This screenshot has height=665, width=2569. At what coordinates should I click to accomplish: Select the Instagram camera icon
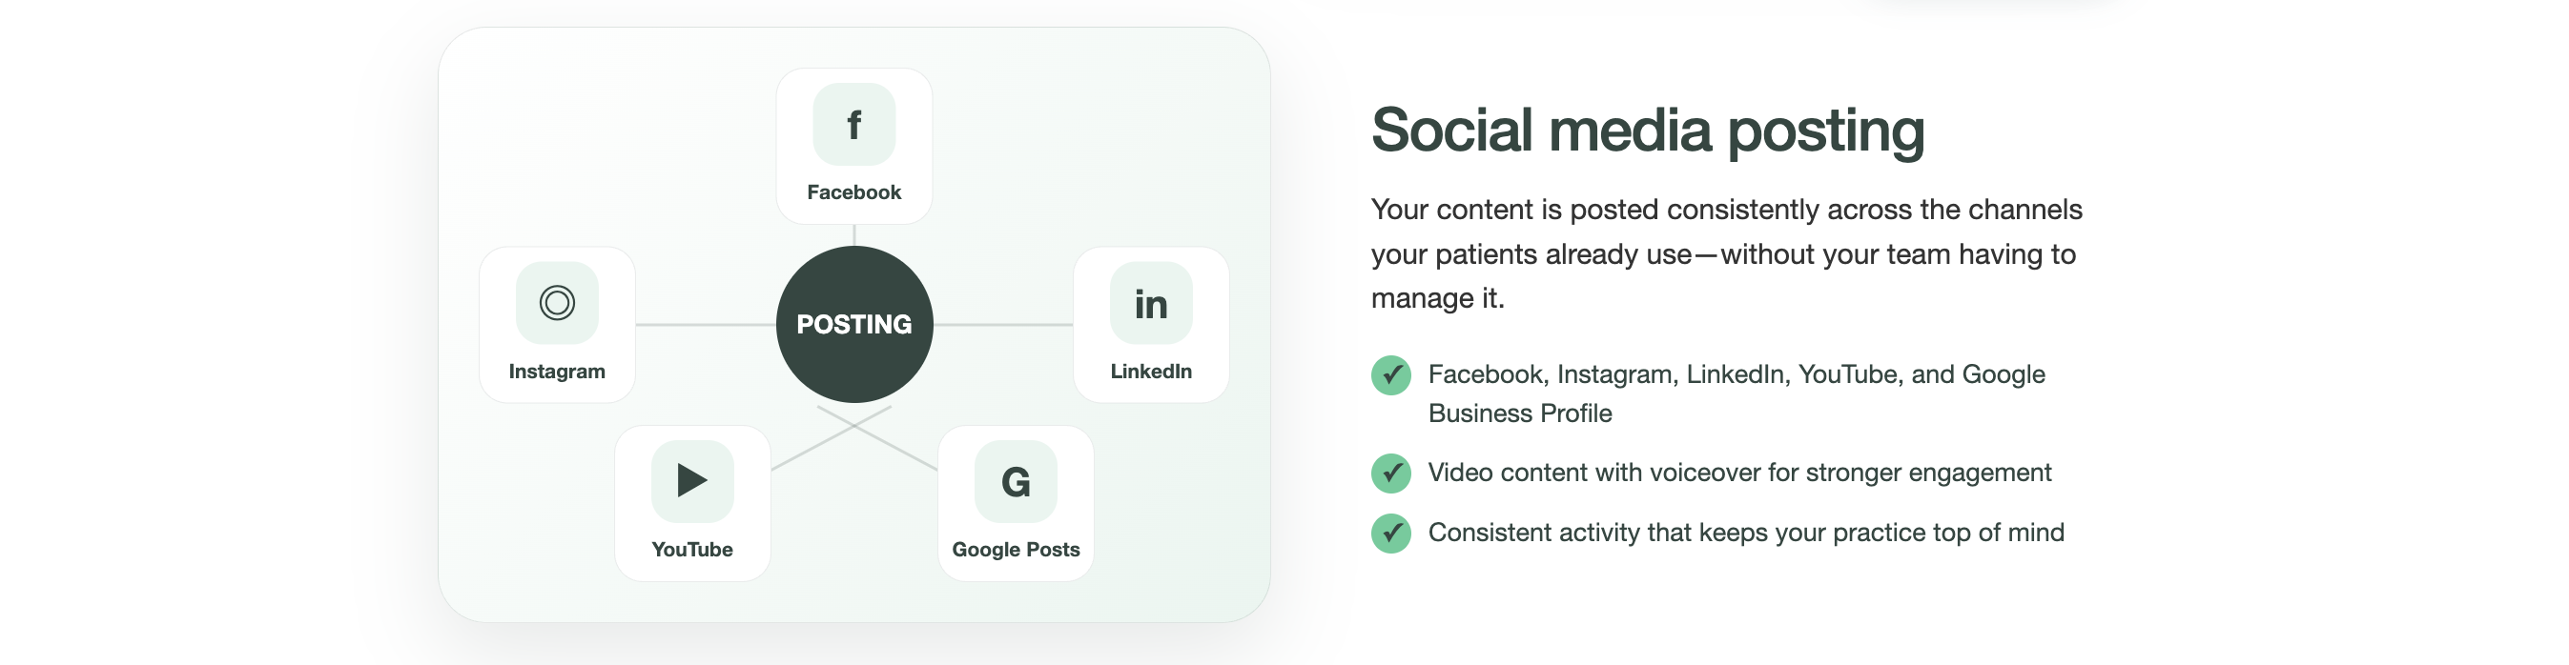pos(557,303)
